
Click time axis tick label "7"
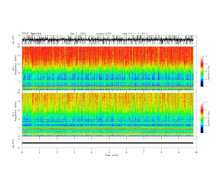click(x=144, y=152)
